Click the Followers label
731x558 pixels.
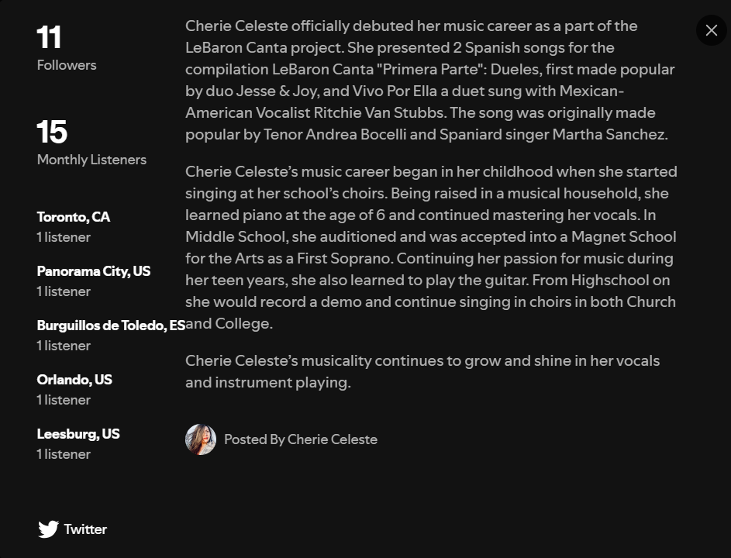(67, 65)
